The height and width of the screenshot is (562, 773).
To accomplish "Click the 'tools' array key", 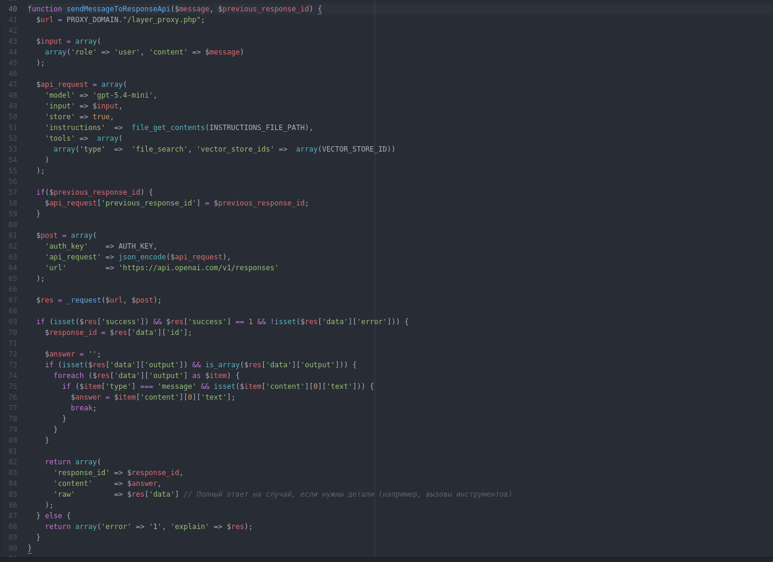I will point(60,138).
